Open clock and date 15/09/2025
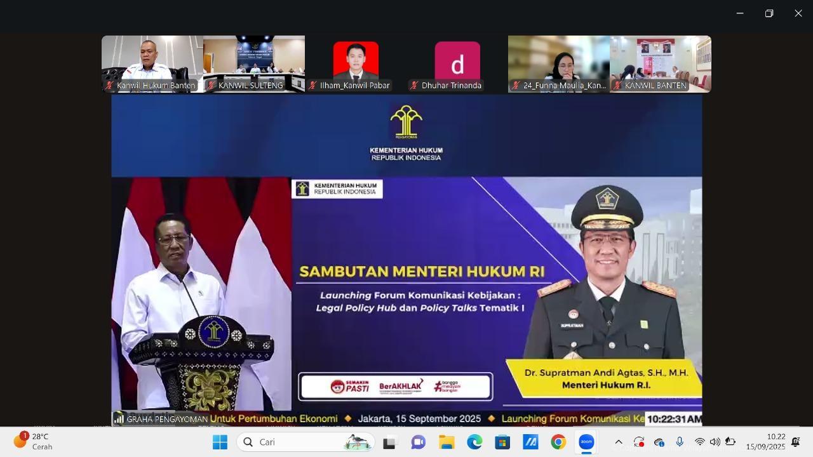The image size is (813, 457). tap(765, 442)
